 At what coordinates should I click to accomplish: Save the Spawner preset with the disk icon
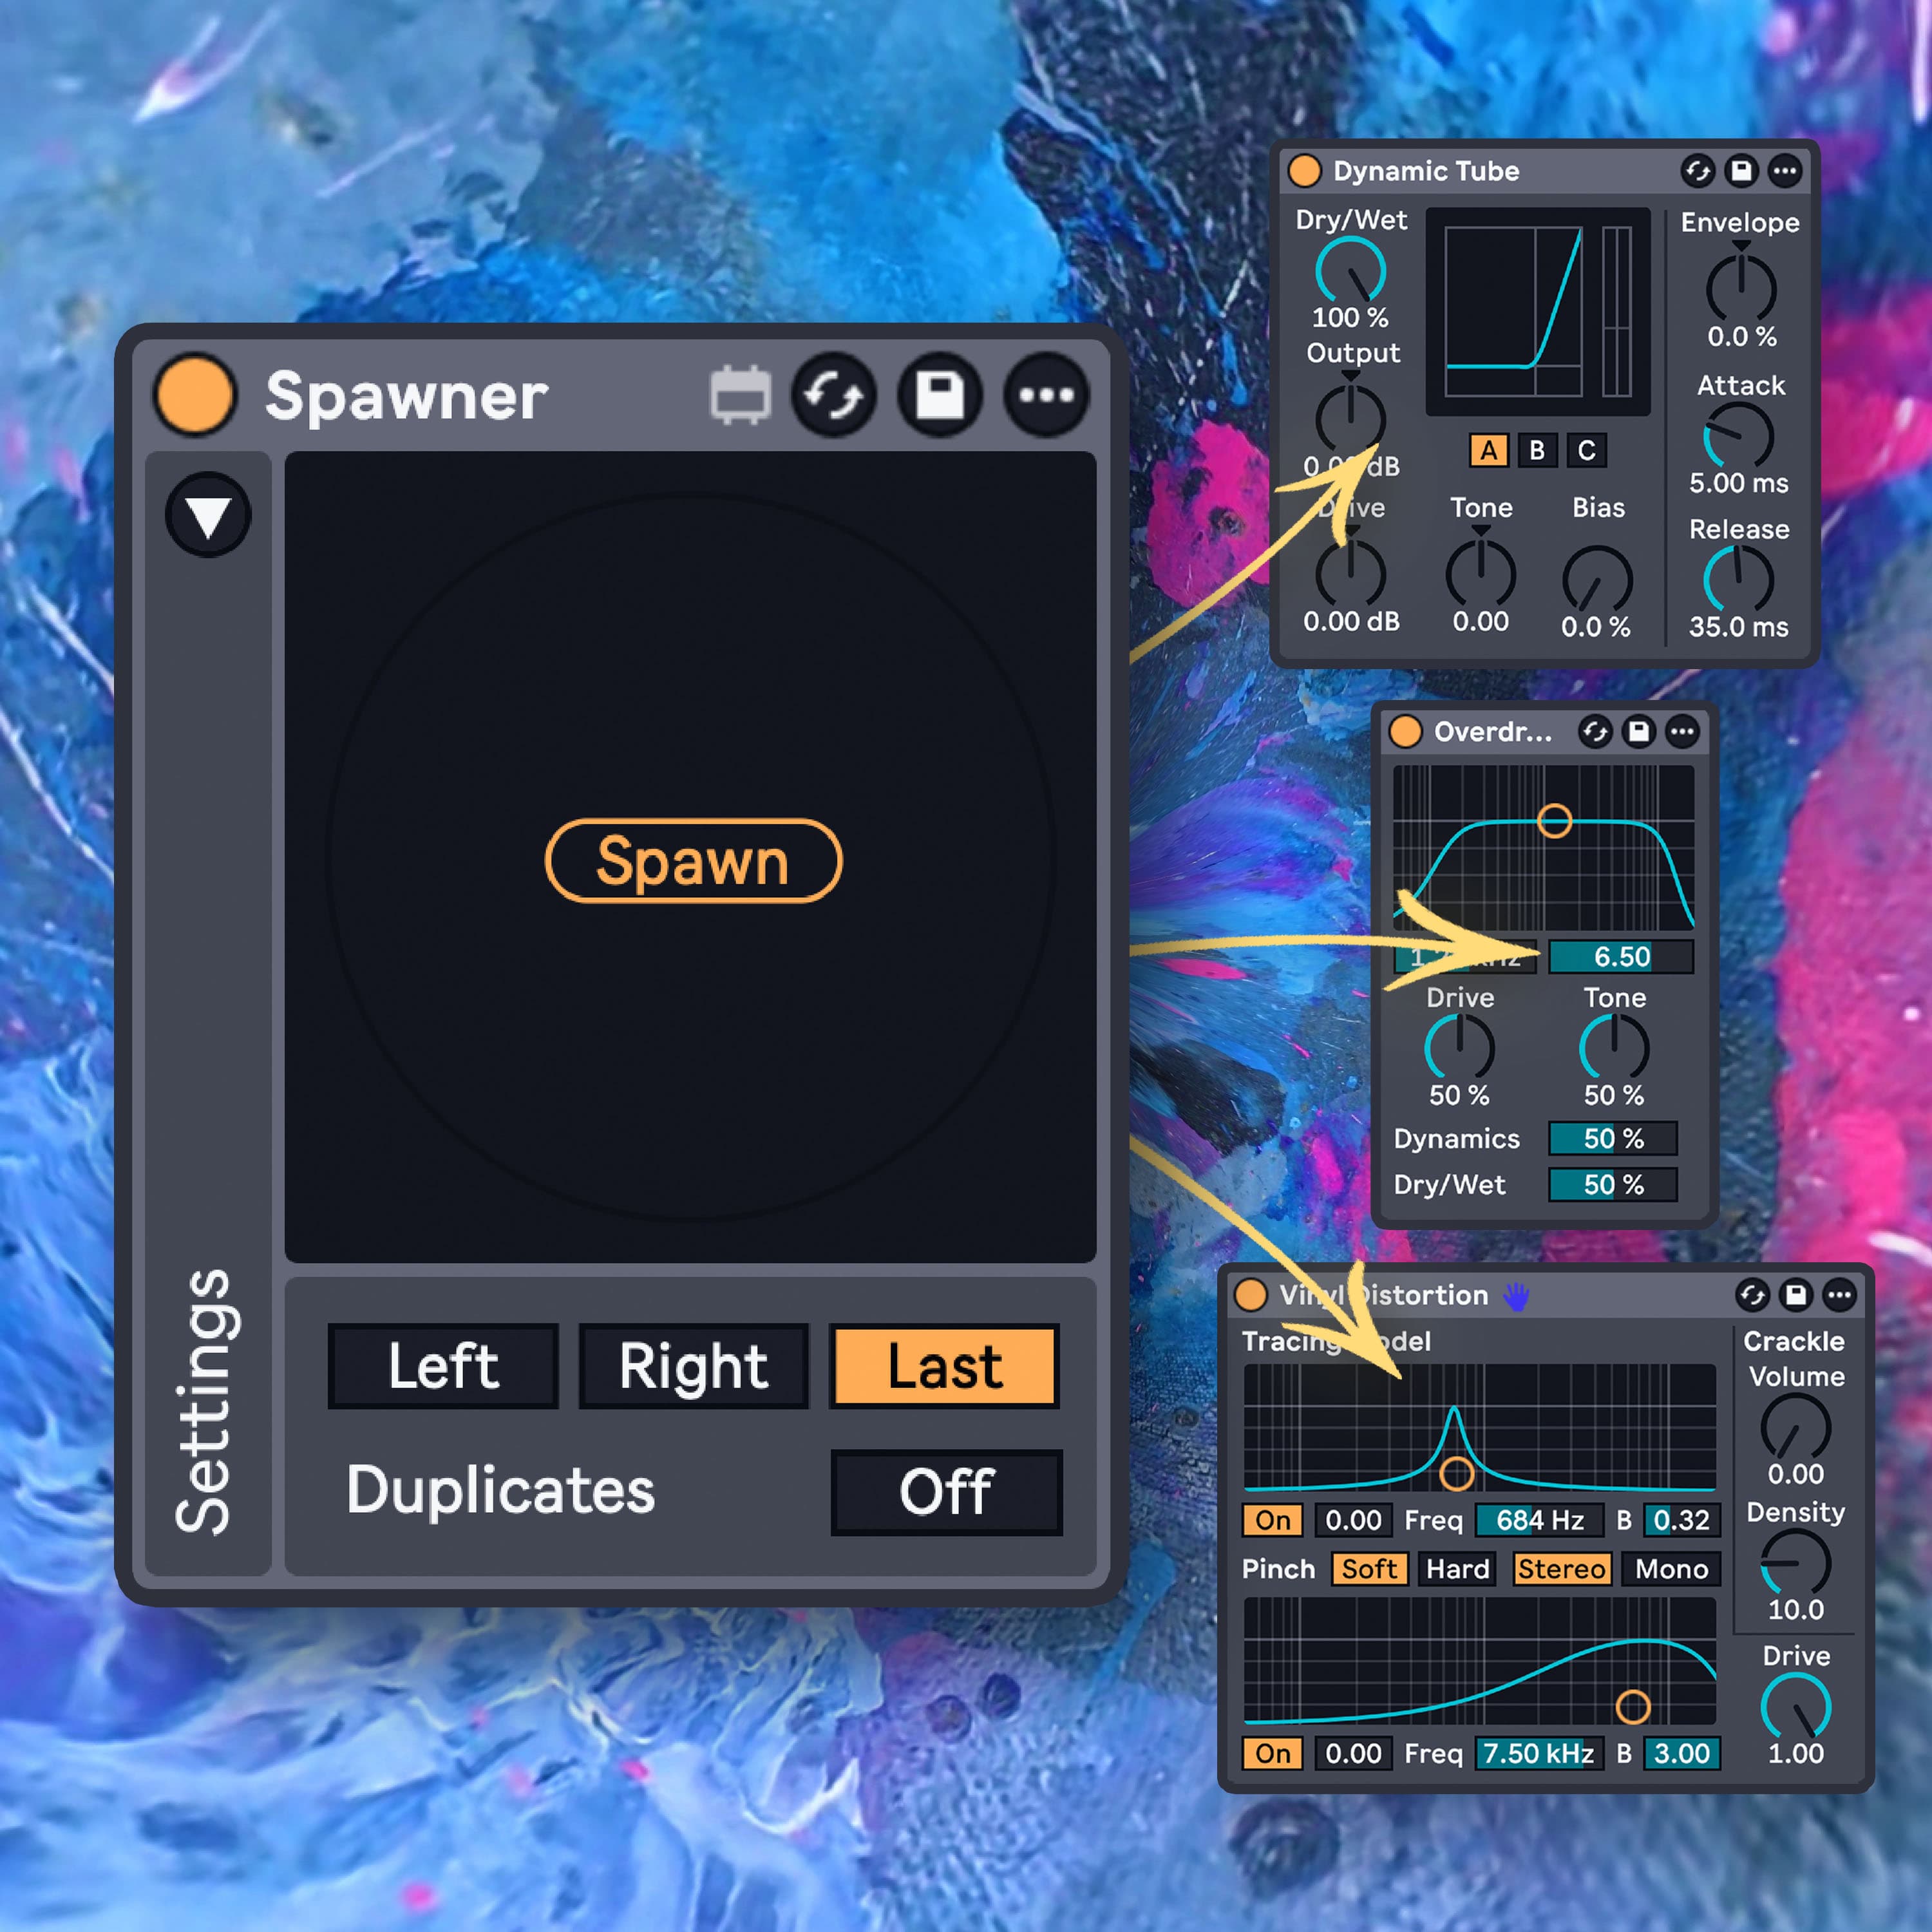coord(940,395)
